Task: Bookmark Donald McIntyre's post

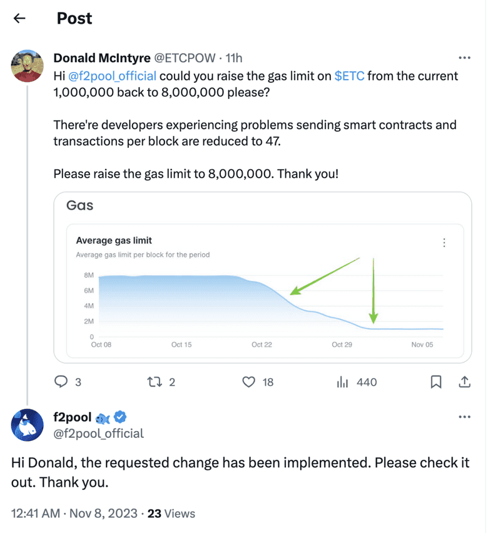Action: click(x=436, y=381)
